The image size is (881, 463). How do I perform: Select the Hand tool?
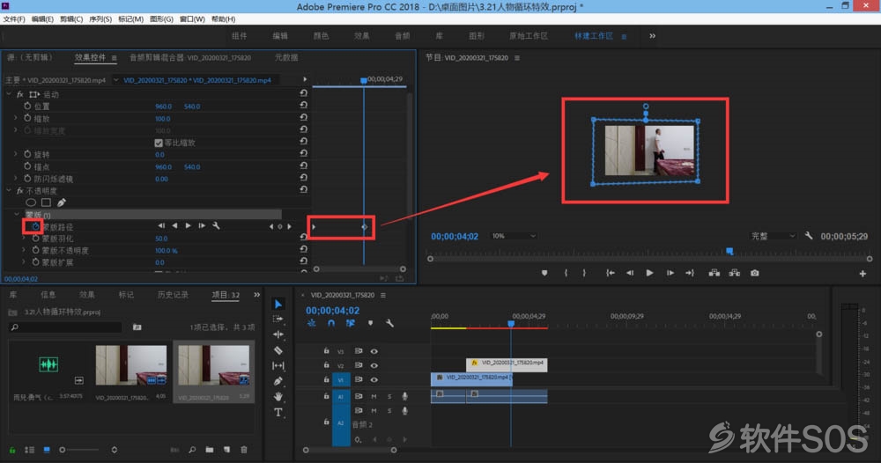[278, 397]
